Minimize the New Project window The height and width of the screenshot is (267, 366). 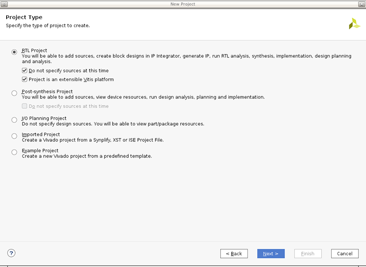tap(346, 4)
